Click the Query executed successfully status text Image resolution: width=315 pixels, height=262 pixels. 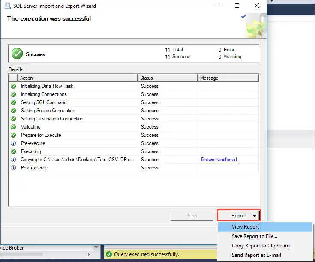click(147, 254)
